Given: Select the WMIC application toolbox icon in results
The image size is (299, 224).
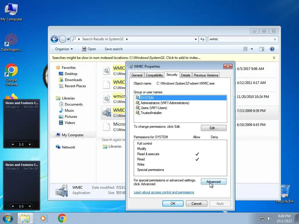Looking at the screenshot, I should click(107, 113).
